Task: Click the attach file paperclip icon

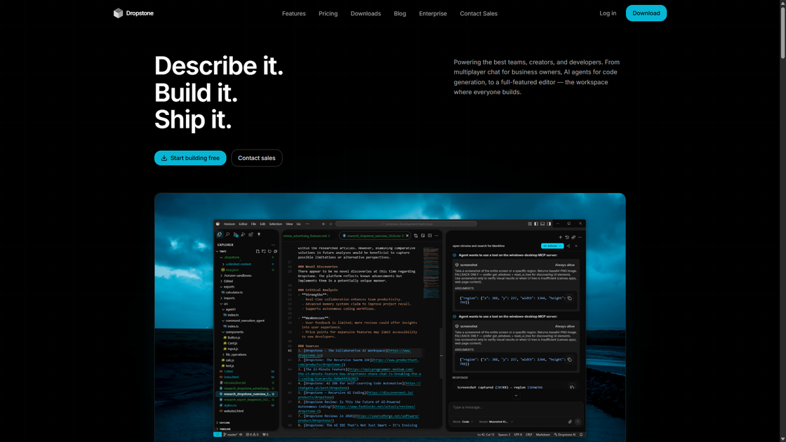Action: [x=570, y=422]
